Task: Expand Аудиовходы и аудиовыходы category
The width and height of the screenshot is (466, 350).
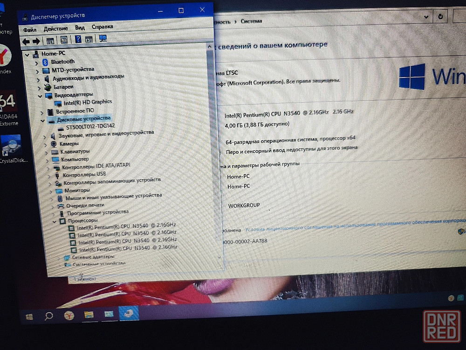Action: point(38,80)
